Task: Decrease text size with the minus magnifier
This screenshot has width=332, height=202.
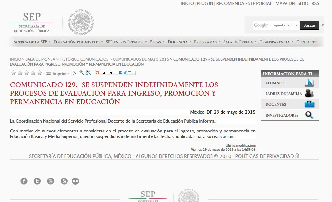Action: (x=75, y=73)
